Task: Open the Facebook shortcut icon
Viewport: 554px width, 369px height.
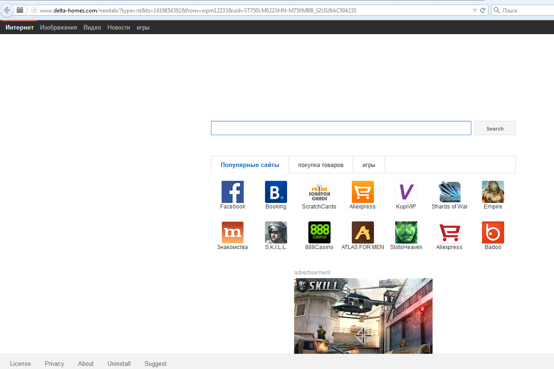Action: click(x=232, y=192)
